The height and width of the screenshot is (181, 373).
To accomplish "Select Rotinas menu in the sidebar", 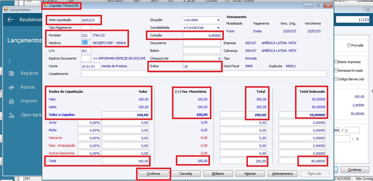I will (x=28, y=87).
